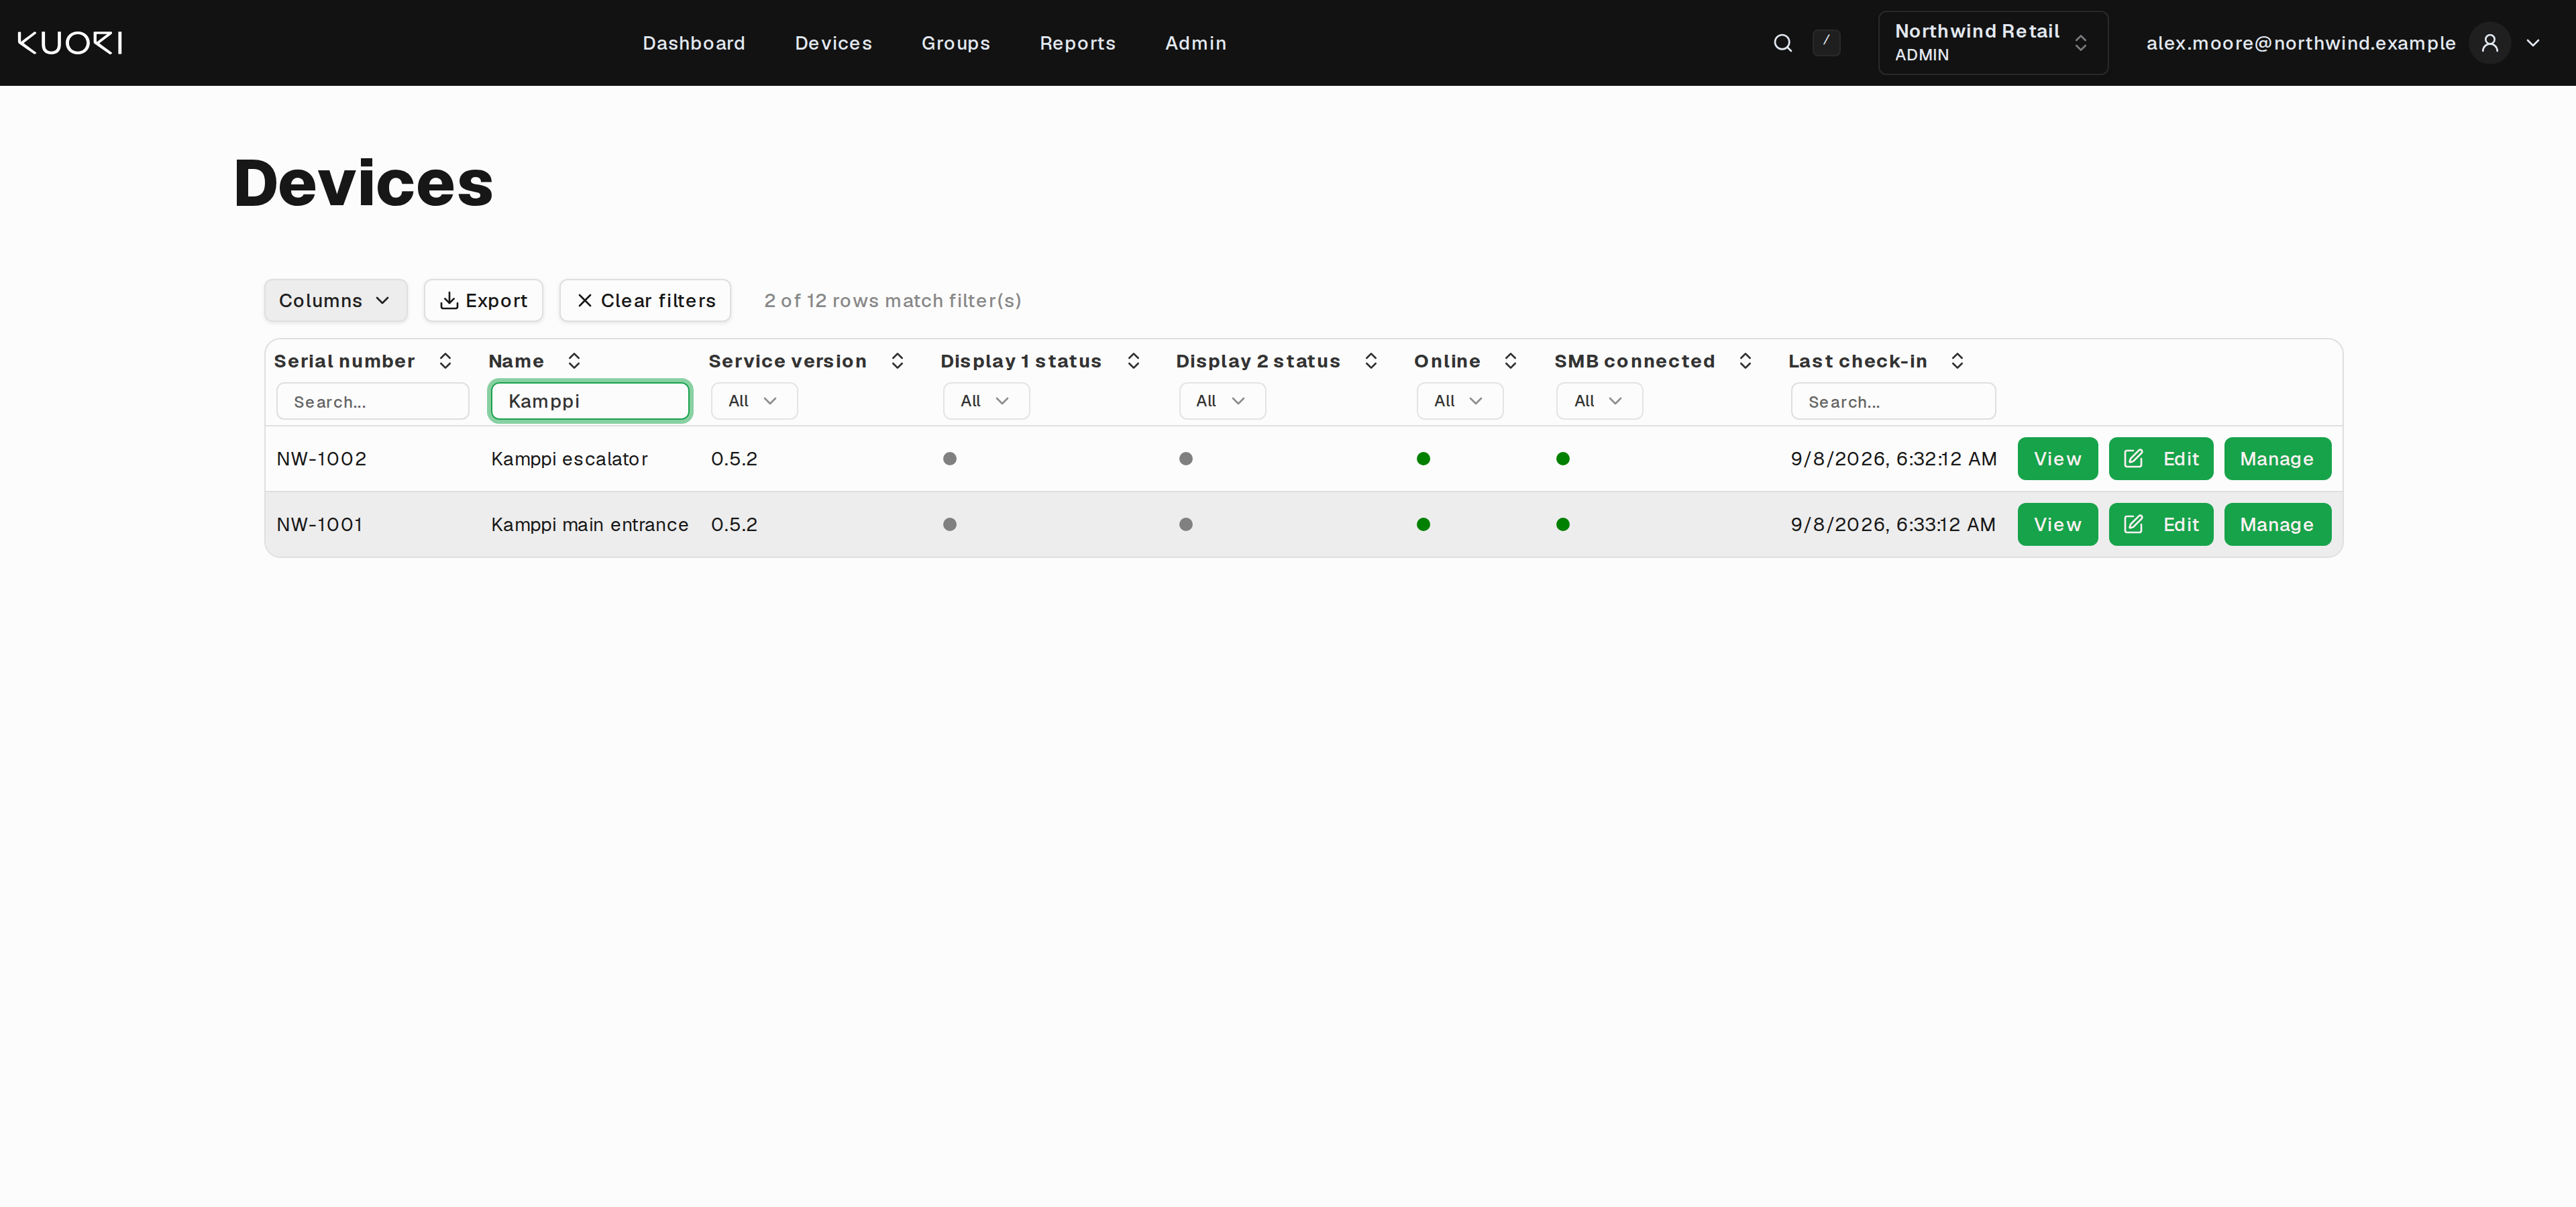Screen dimensions: 2576x1207
Task: Manage the Kamppi escalator device
Action: coord(2277,459)
